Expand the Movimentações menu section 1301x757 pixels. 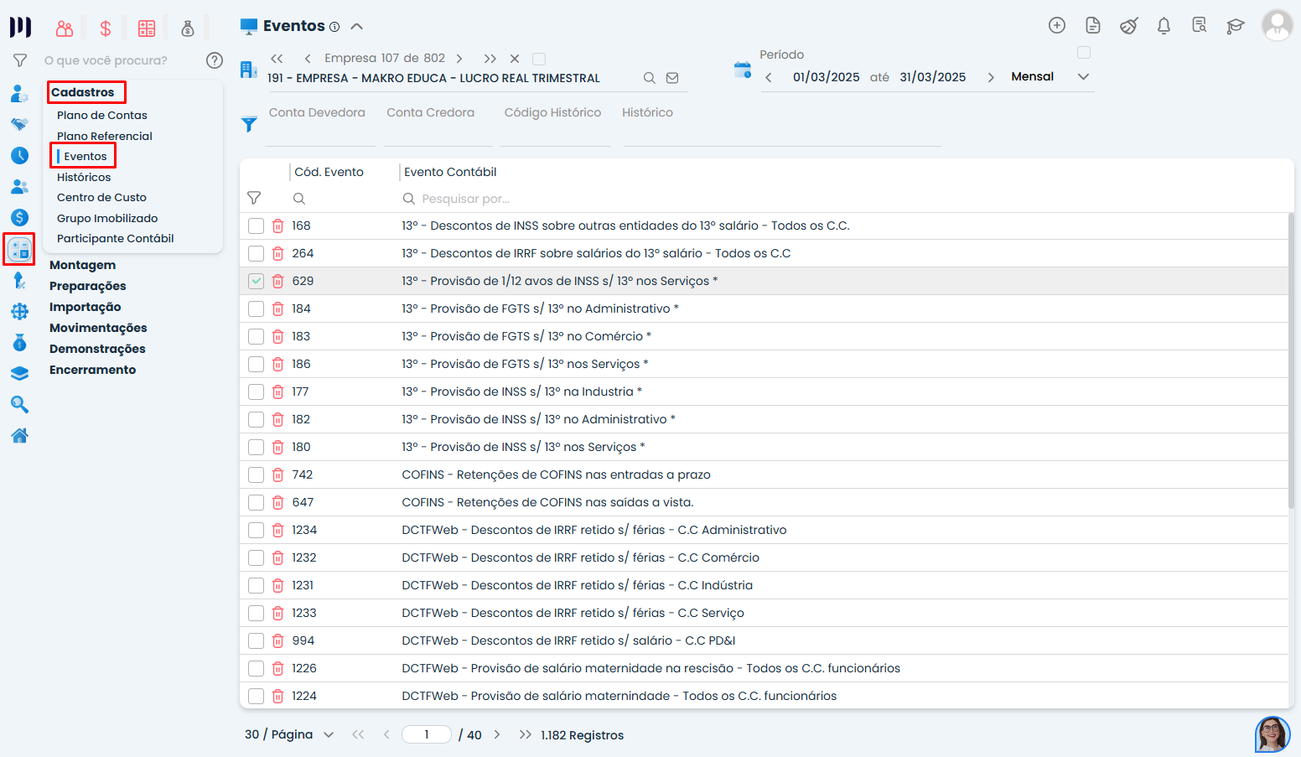98,328
